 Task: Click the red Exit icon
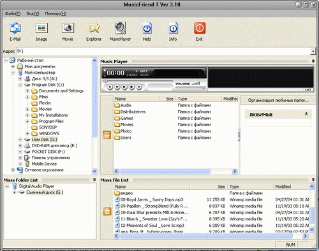pyautogui.click(x=200, y=28)
